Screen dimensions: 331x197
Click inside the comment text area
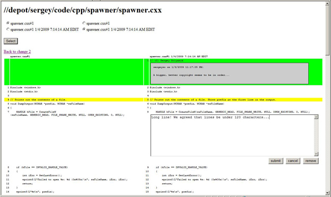(x=232, y=136)
